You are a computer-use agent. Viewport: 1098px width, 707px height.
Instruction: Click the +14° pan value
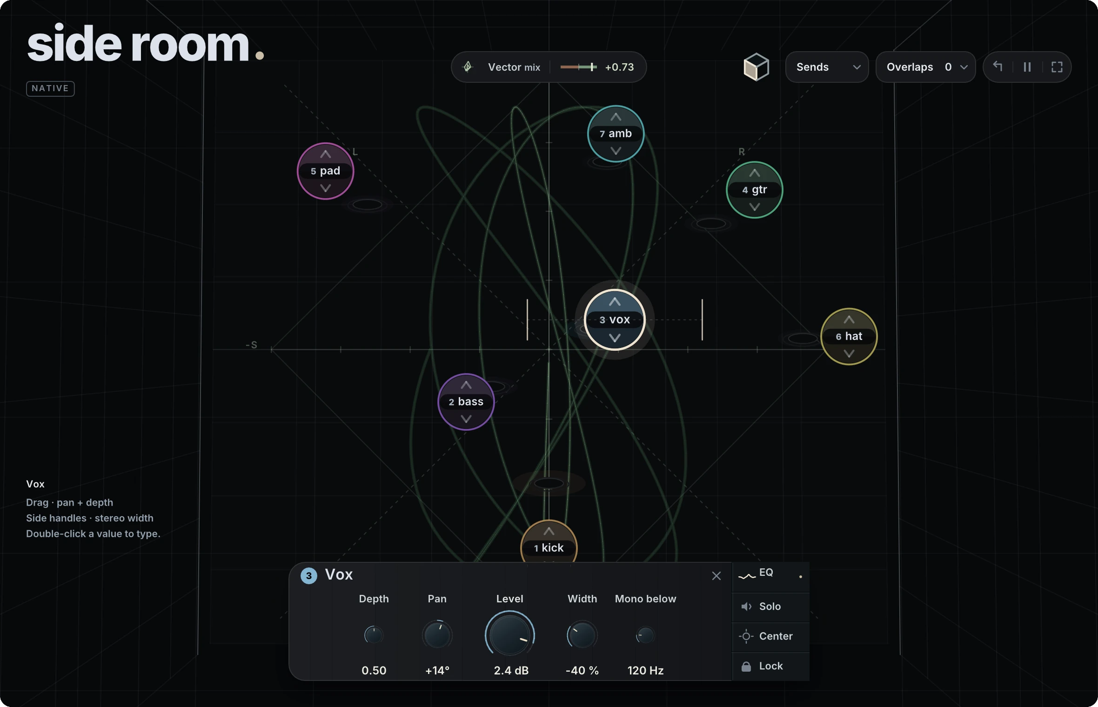click(x=437, y=670)
